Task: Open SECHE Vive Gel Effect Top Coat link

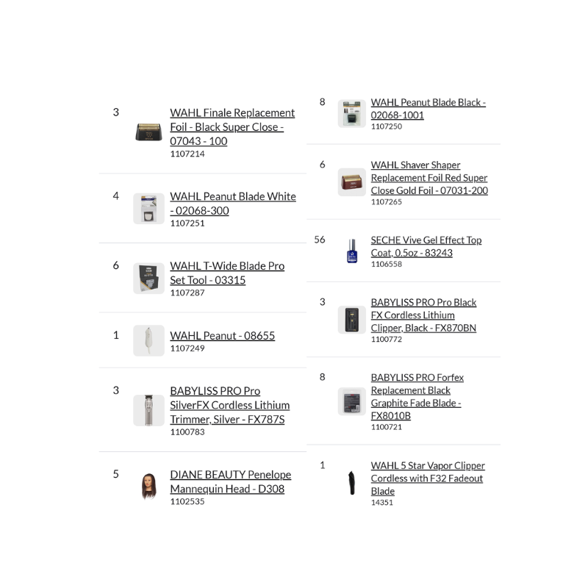Action: pyautogui.click(x=426, y=246)
